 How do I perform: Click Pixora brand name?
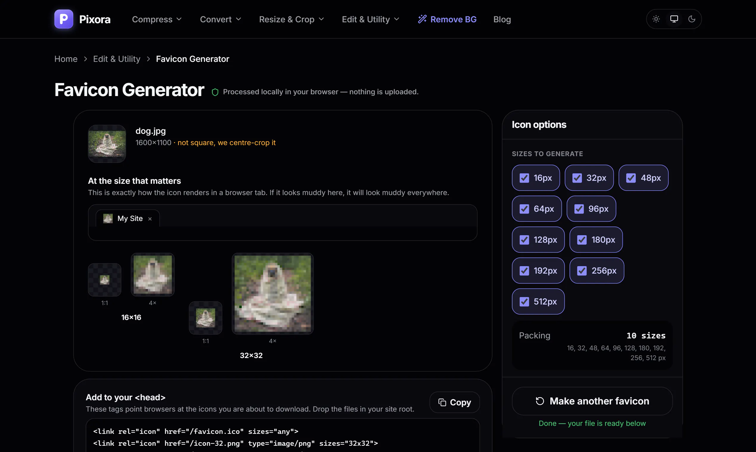tap(95, 19)
